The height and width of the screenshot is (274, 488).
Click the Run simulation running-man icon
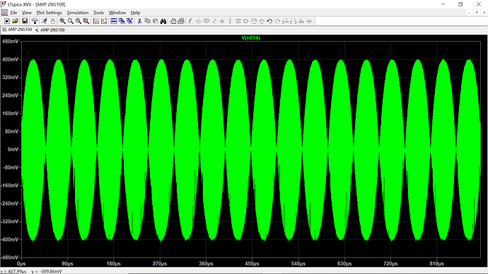(45, 21)
